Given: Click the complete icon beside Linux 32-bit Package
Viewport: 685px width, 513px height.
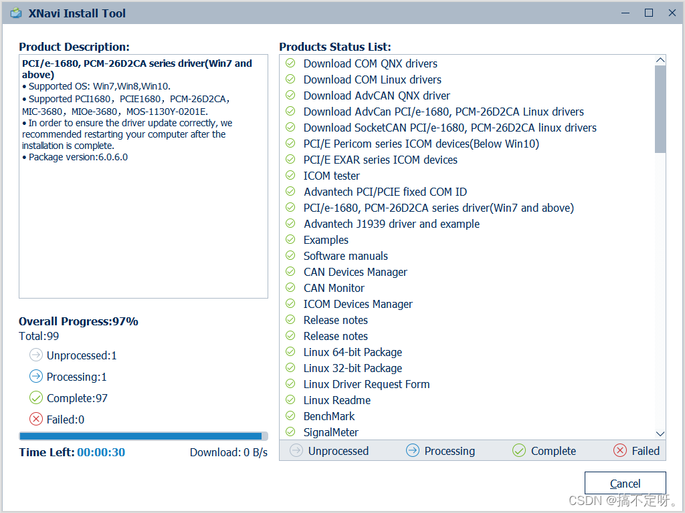Looking at the screenshot, I should (x=290, y=368).
